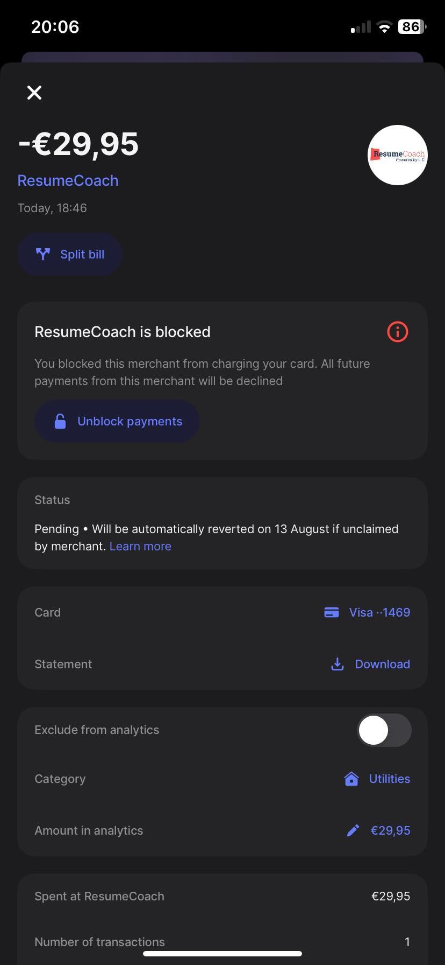Tap the download icon next to Statement

(x=337, y=664)
